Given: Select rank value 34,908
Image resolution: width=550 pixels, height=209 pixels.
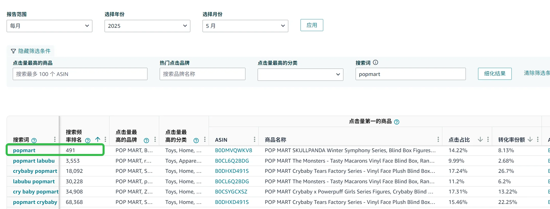Looking at the screenshot, I should (74, 192).
